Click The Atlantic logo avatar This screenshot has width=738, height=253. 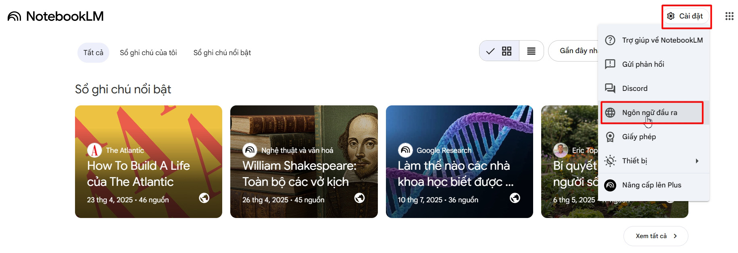[94, 150]
